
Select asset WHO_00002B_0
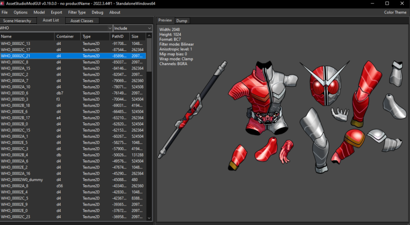(x=73, y=124)
